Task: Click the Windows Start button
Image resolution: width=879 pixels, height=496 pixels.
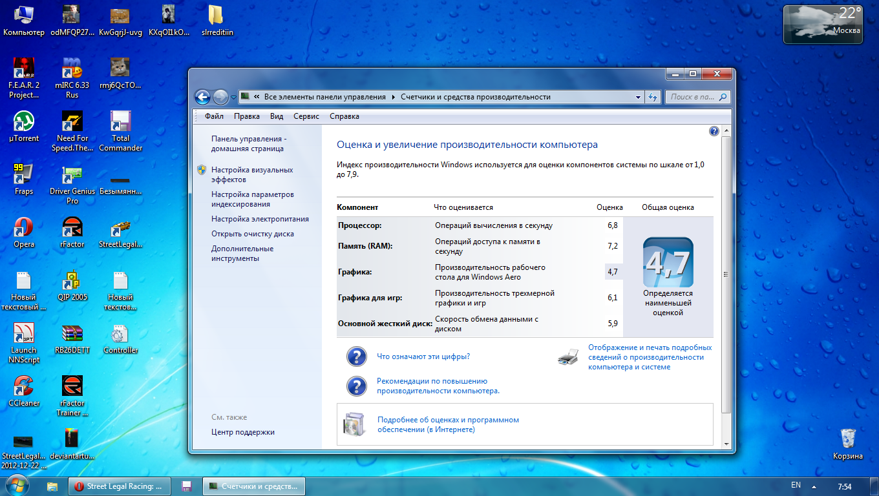Action: pos(19,486)
